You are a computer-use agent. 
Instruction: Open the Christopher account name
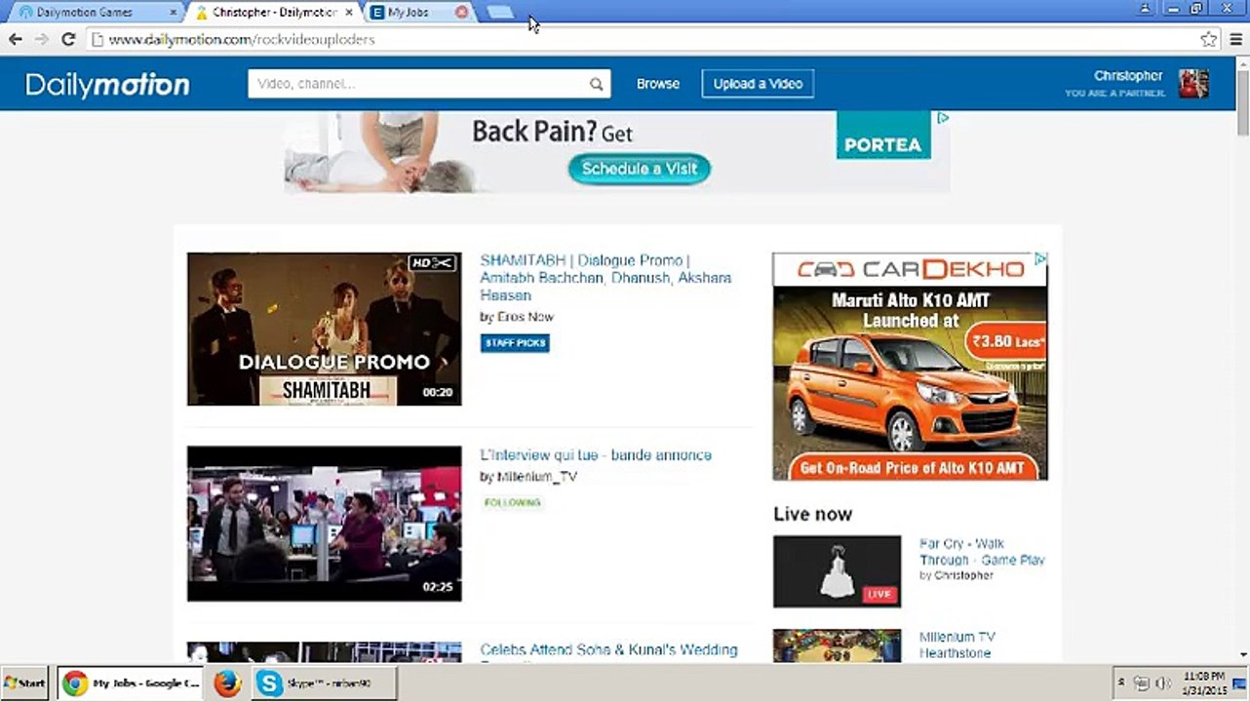(x=1128, y=76)
